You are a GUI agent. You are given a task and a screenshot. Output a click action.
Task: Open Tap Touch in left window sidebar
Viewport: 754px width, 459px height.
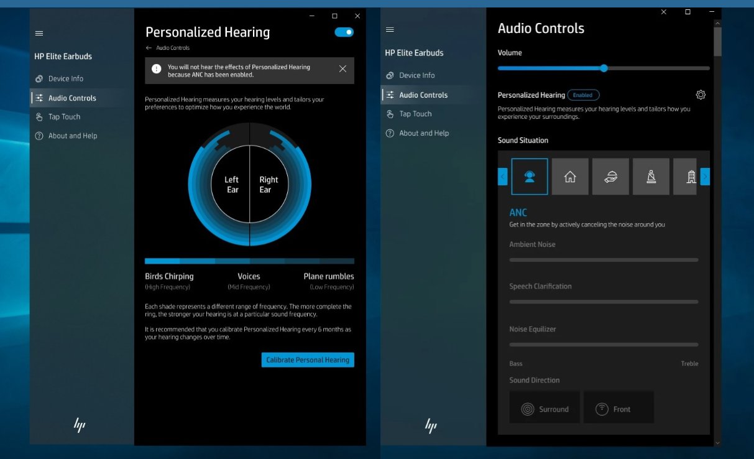pyautogui.click(x=81, y=116)
